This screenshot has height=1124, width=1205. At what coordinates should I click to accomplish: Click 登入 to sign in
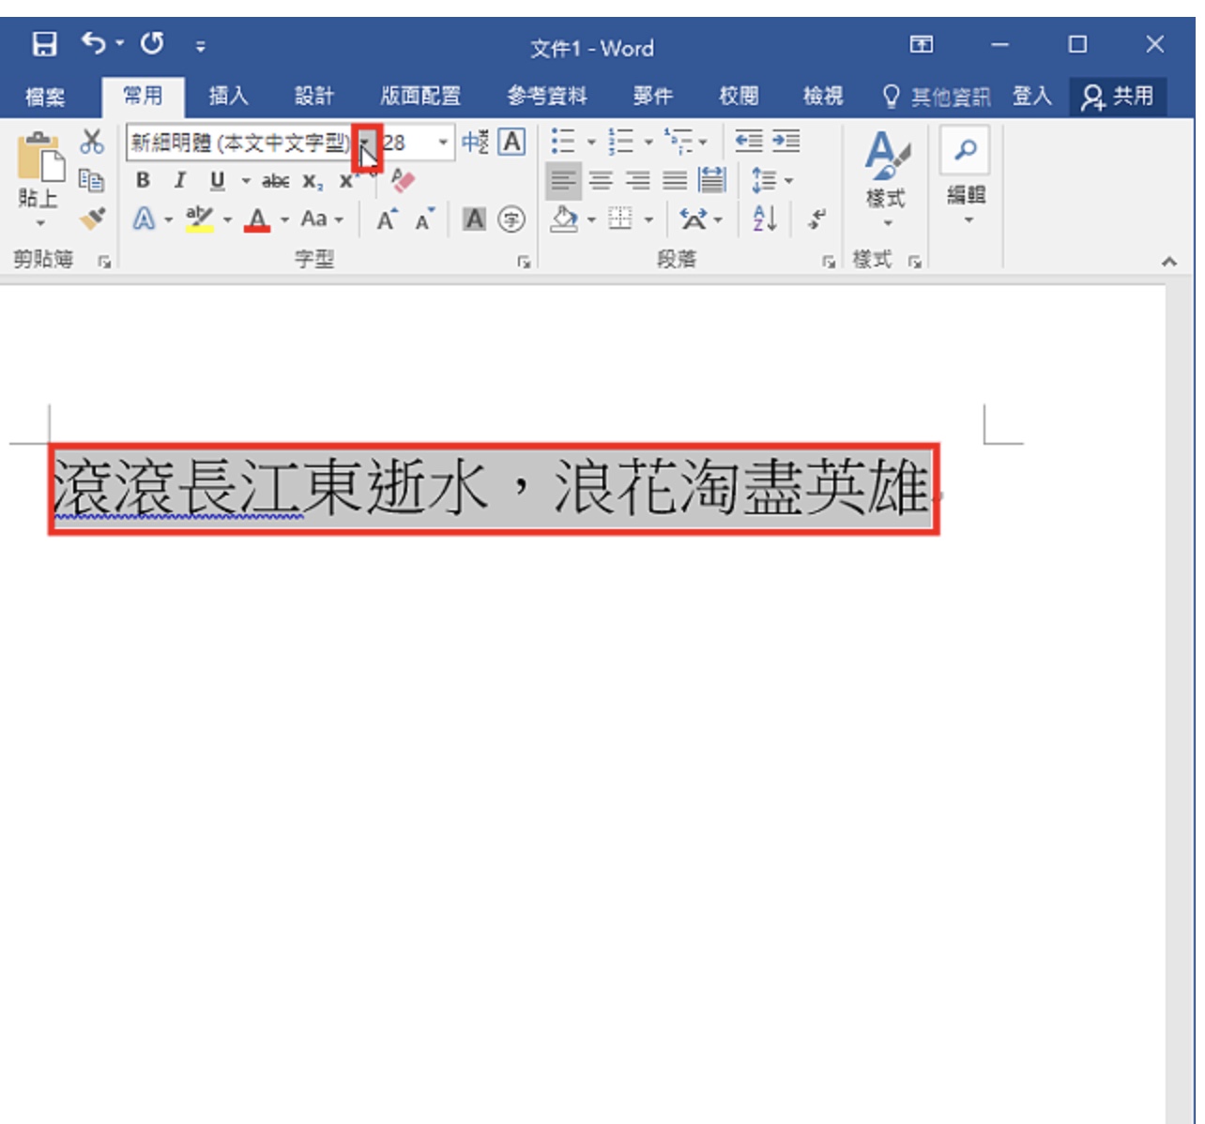coord(1031,96)
